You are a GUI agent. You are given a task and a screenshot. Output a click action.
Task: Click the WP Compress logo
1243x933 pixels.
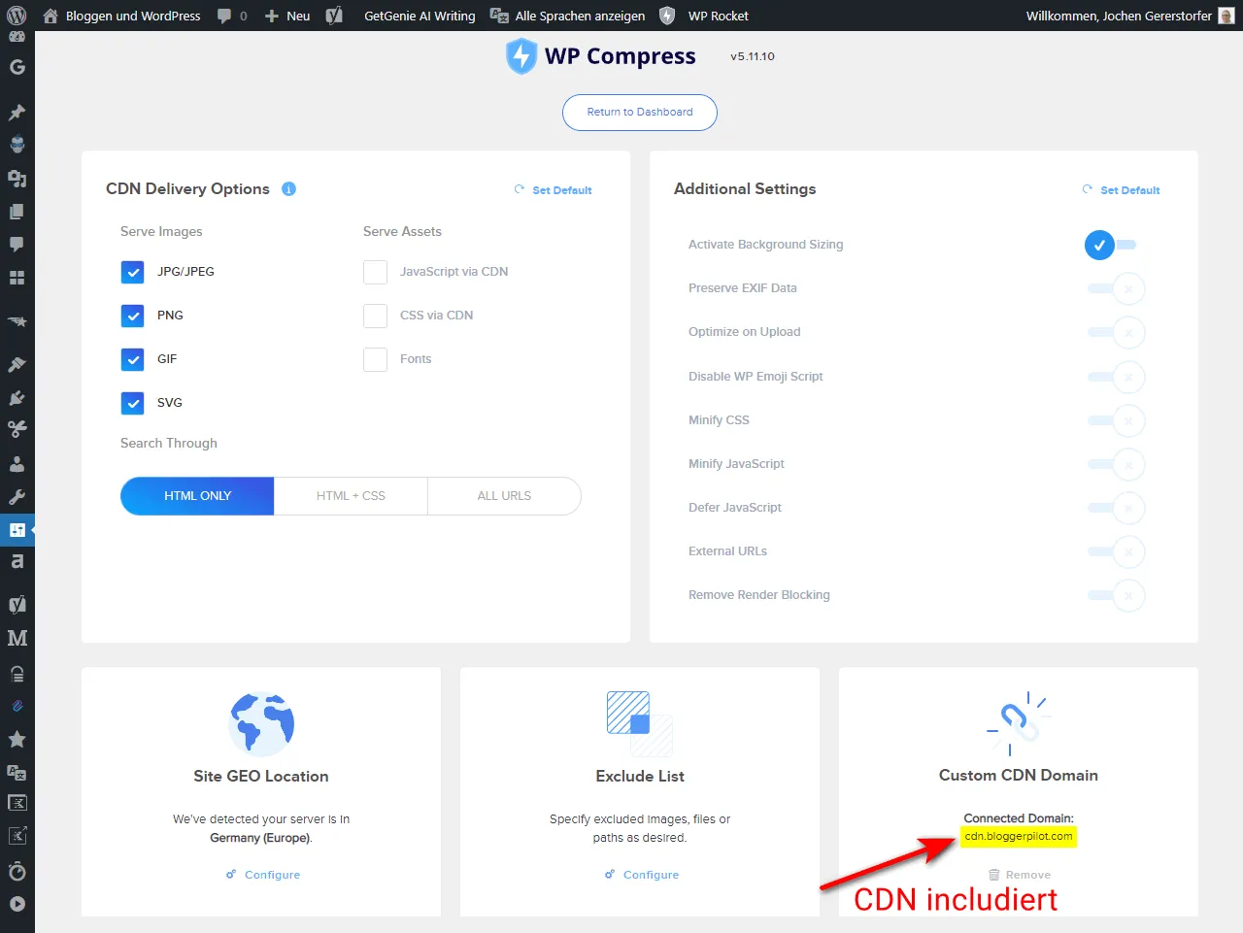point(601,56)
